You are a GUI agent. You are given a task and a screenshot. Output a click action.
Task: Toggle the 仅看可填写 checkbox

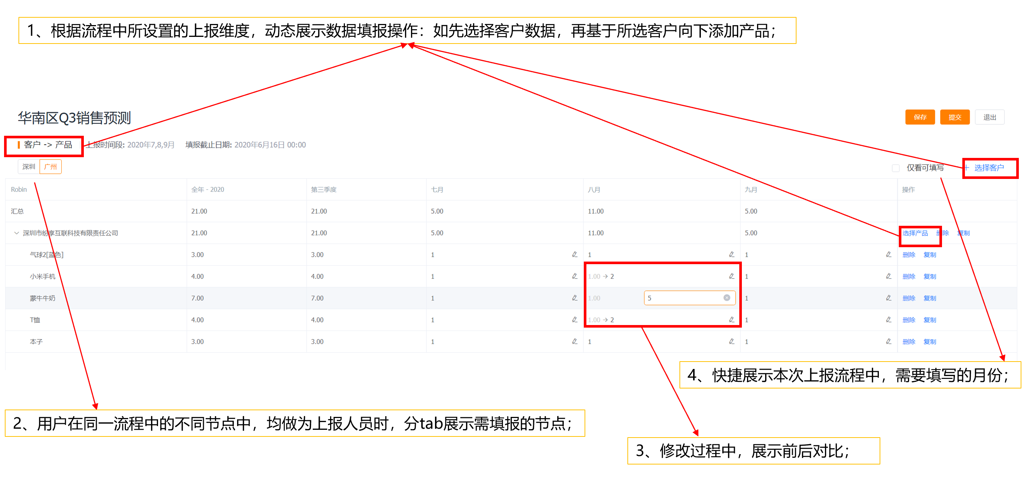(896, 168)
